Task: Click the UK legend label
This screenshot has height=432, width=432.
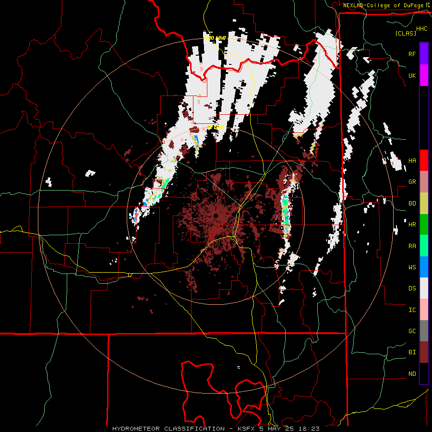Action: (x=412, y=75)
